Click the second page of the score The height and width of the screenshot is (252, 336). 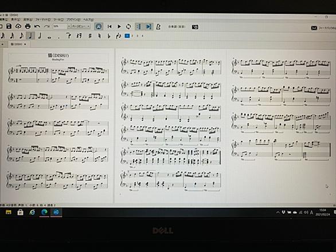tap(170, 126)
